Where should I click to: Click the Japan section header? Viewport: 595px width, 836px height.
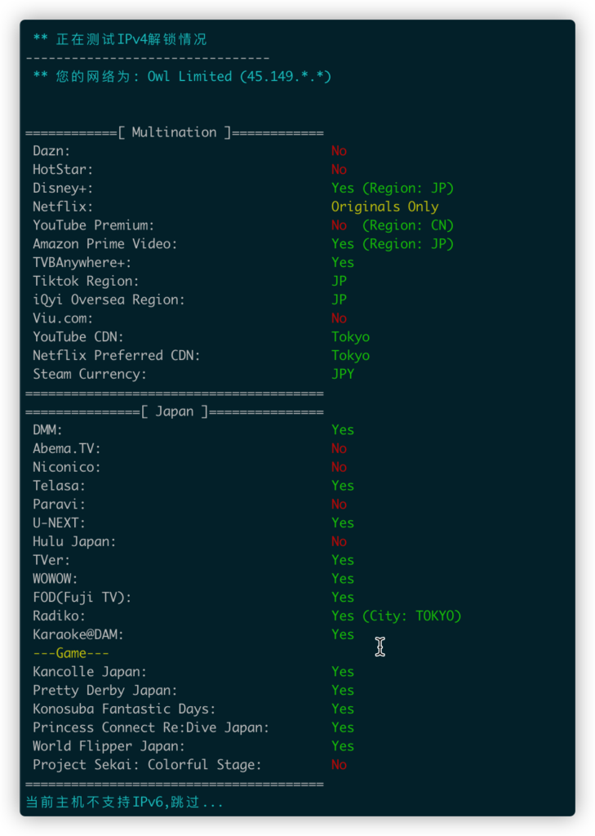pos(175,411)
